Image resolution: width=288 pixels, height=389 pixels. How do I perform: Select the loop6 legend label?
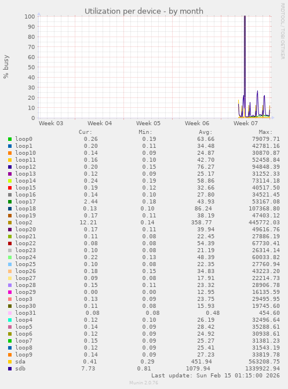click(x=24, y=334)
